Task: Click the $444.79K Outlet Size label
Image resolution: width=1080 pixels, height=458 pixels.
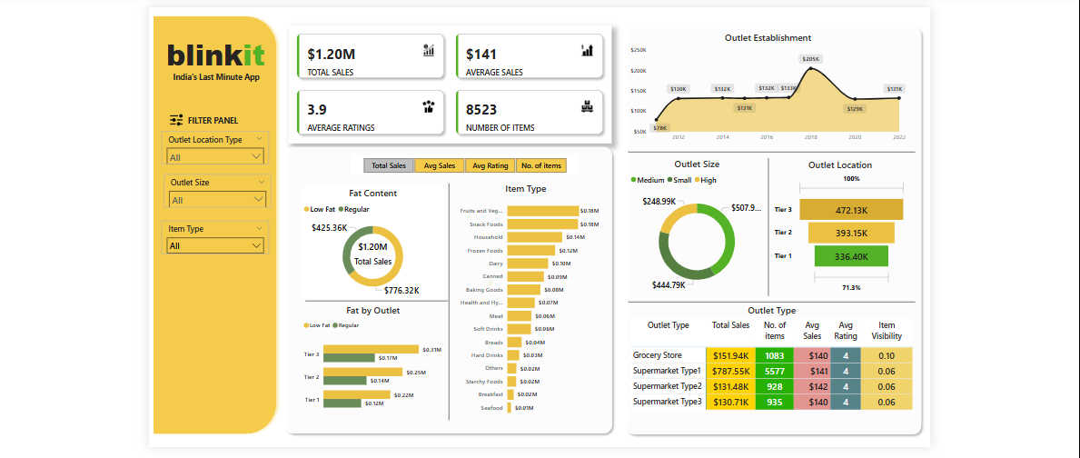Action: [669, 284]
